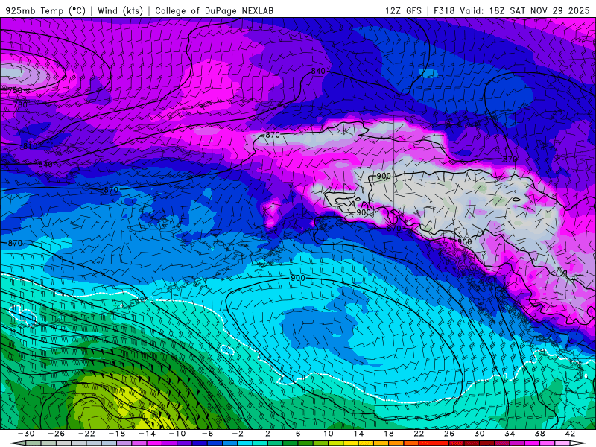Select the '12Z GFS' model run label
Viewport: 596px width, 447px height.
point(403,10)
